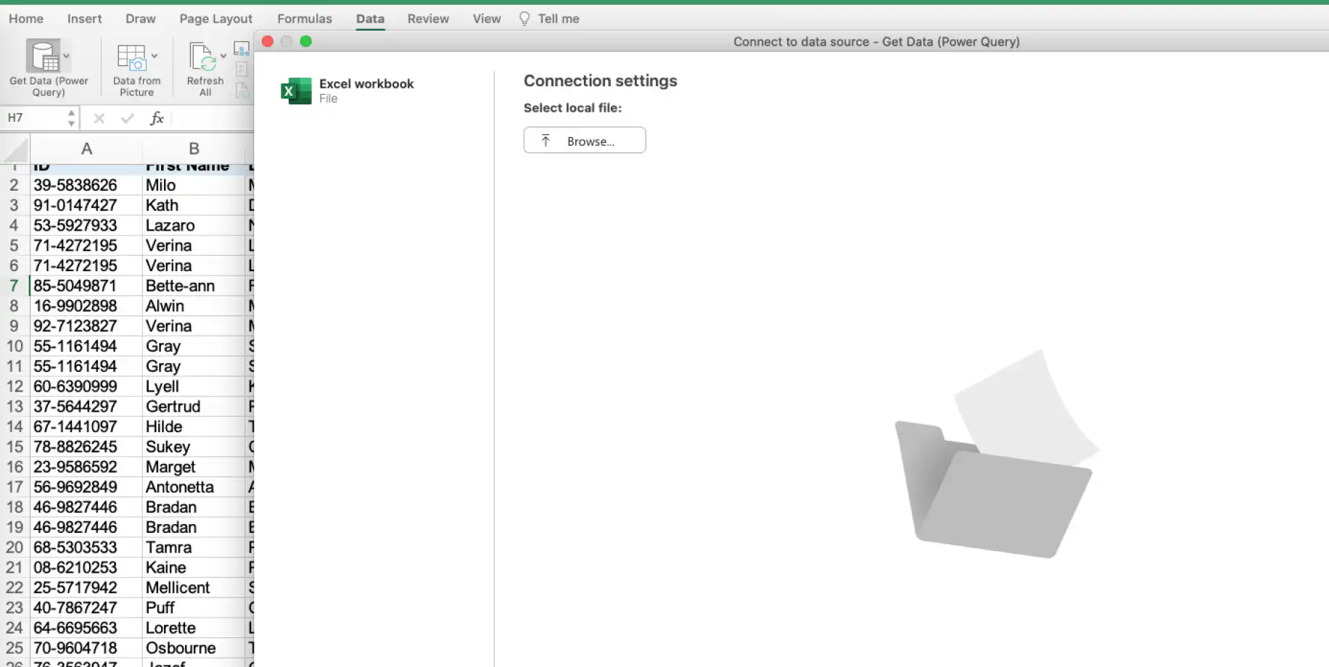Screen dimensions: 1329x667
Task: Click the Gertrud first name cell
Action: tap(194, 407)
